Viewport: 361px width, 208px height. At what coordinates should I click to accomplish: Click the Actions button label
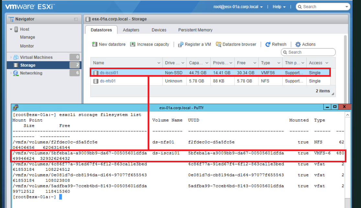pyautogui.click(x=309, y=44)
